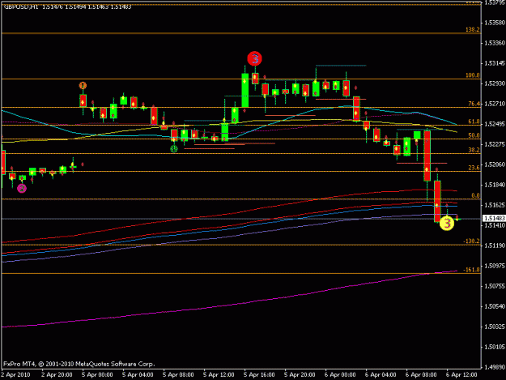This screenshot has height=380, width=506.
Task: Click price scale value 1.50325
Action: (x=495, y=327)
